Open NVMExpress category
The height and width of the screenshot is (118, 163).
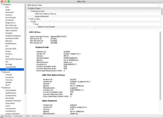pyautogui.click(x=11, y=44)
